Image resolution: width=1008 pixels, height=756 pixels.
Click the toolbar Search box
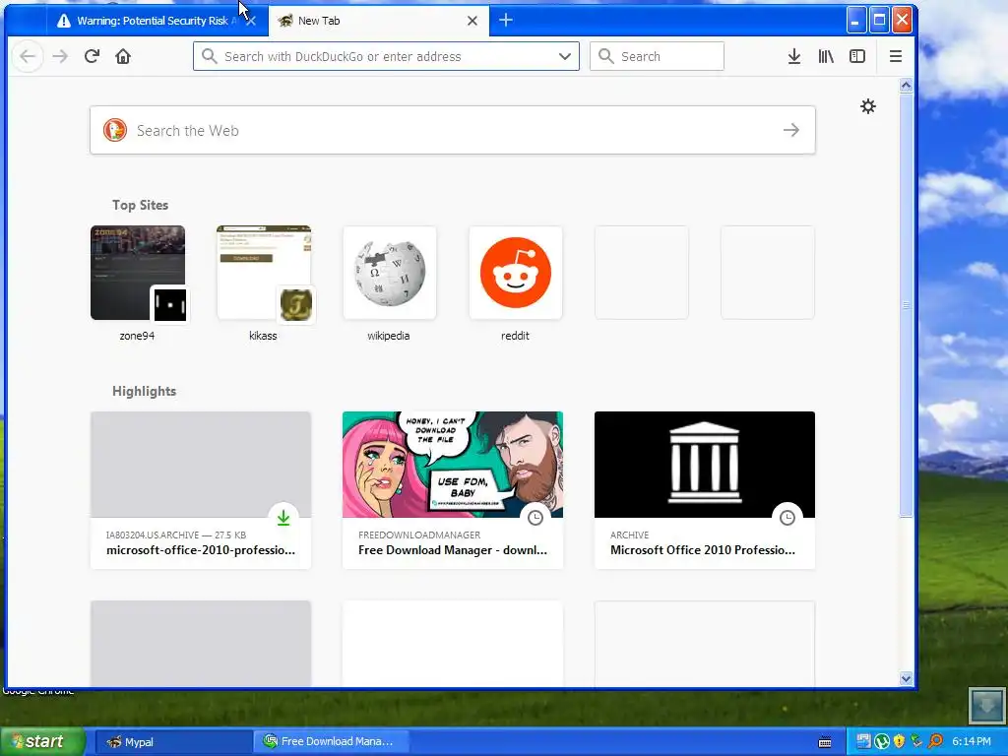click(x=657, y=56)
